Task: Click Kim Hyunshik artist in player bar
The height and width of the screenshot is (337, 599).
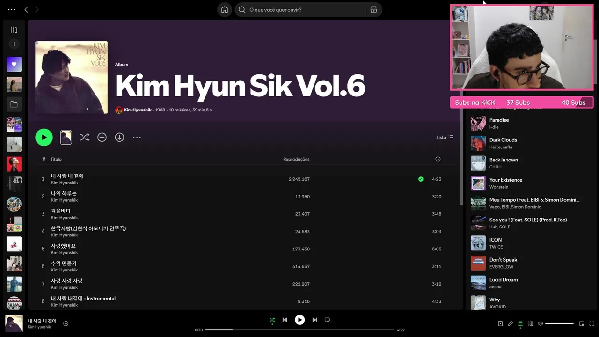Action: coord(39,327)
